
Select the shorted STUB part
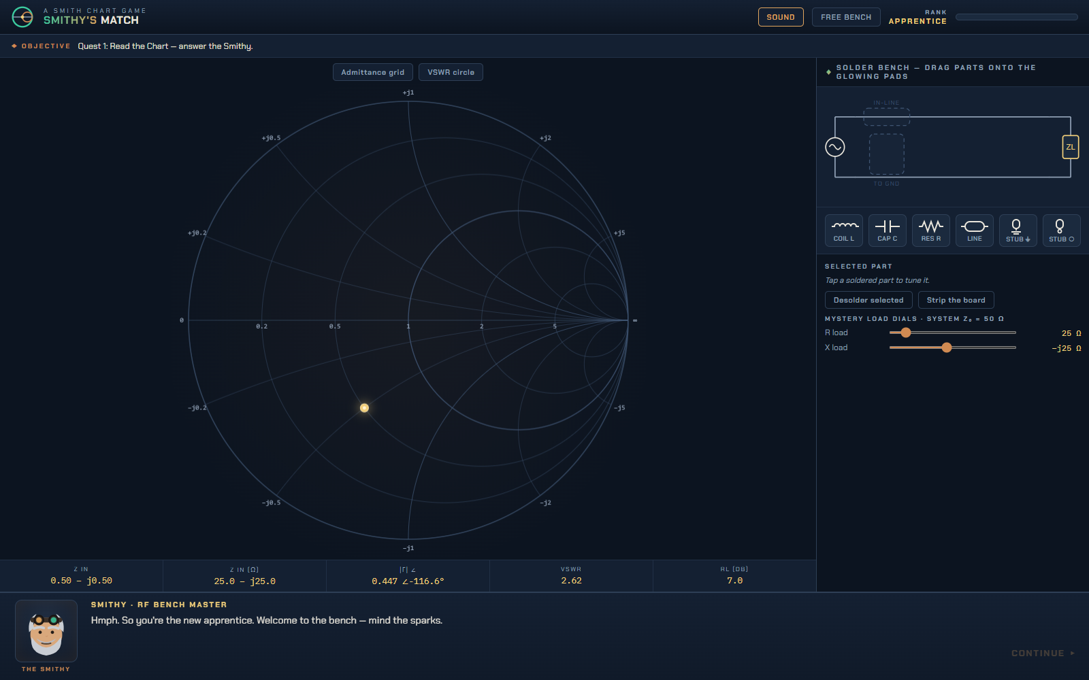[x=1018, y=231]
